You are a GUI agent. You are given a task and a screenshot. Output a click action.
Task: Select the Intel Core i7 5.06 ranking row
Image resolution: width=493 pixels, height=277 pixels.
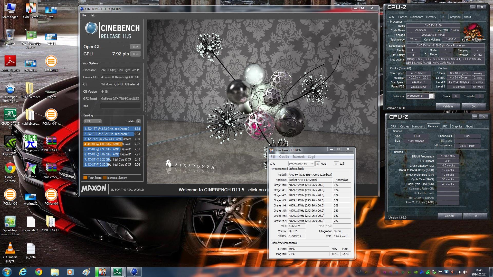[x=112, y=165]
